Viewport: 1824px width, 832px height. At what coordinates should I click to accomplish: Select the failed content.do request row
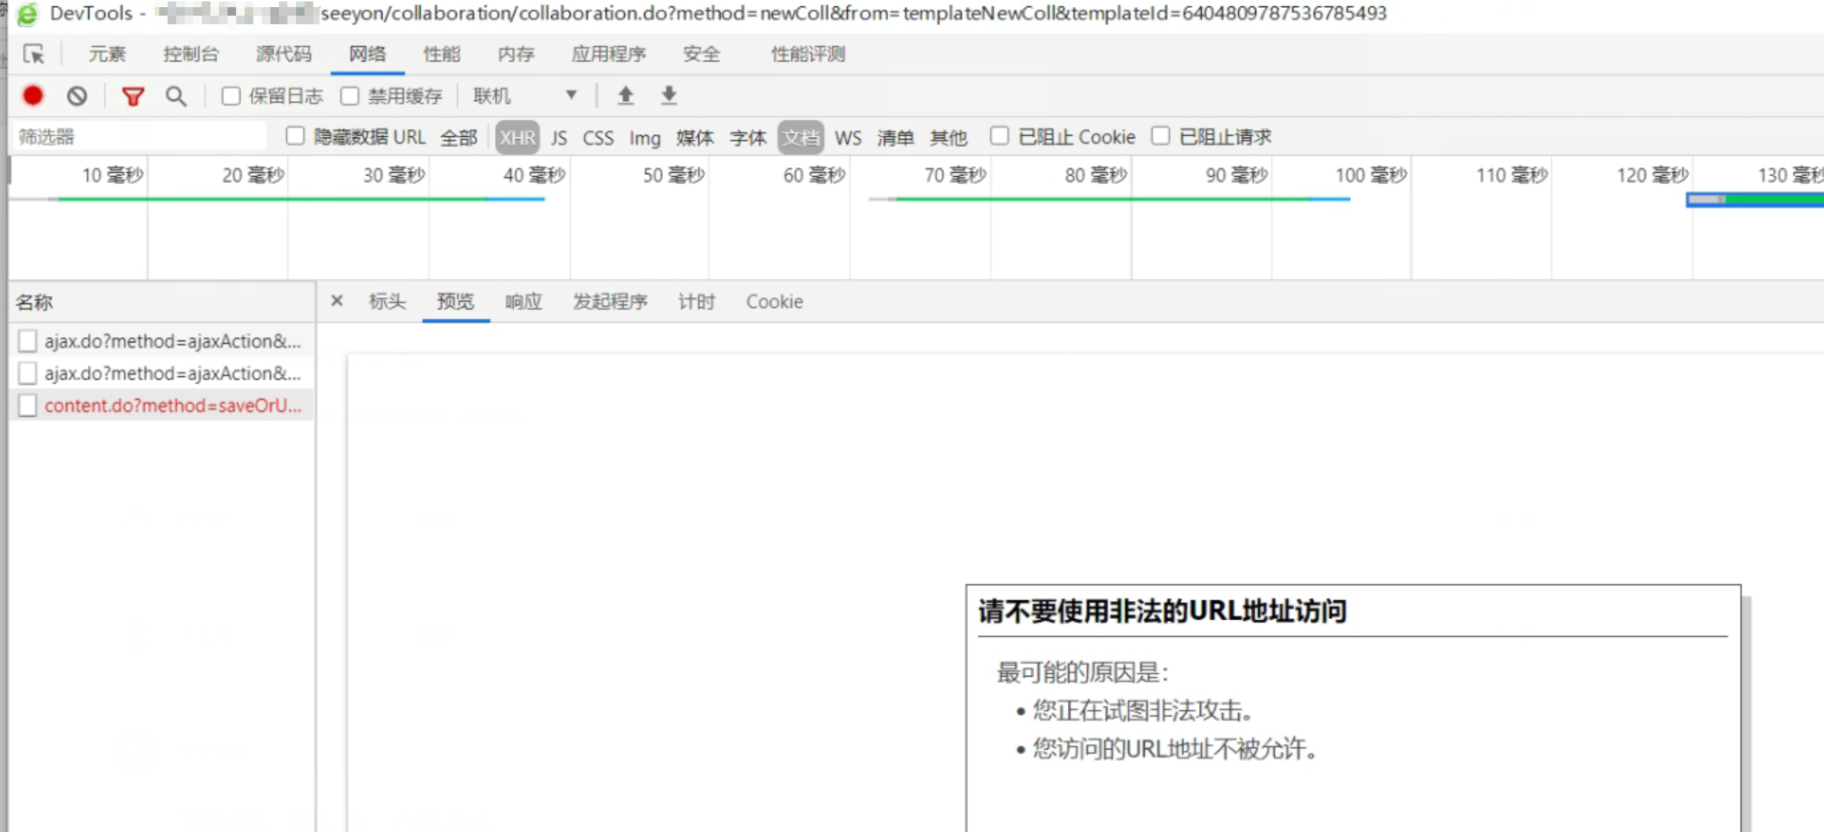click(172, 406)
